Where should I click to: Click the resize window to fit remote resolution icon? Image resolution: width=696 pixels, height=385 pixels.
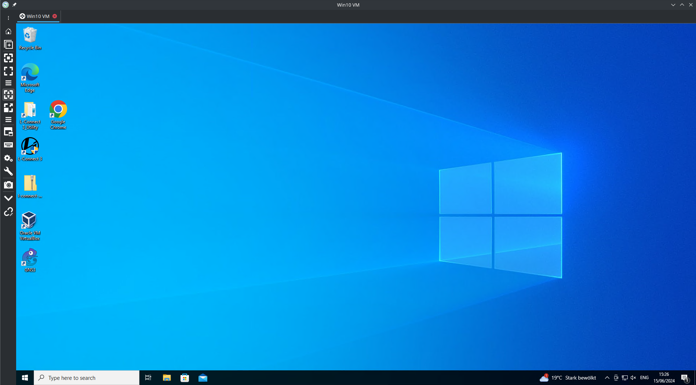pos(8,58)
